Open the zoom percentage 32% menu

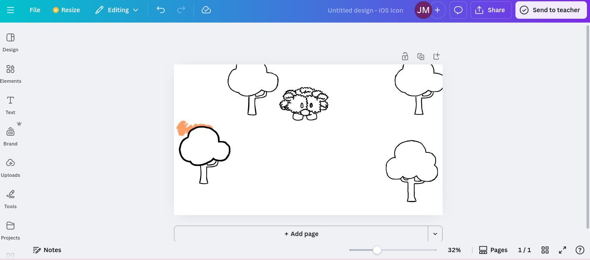[454, 250]
